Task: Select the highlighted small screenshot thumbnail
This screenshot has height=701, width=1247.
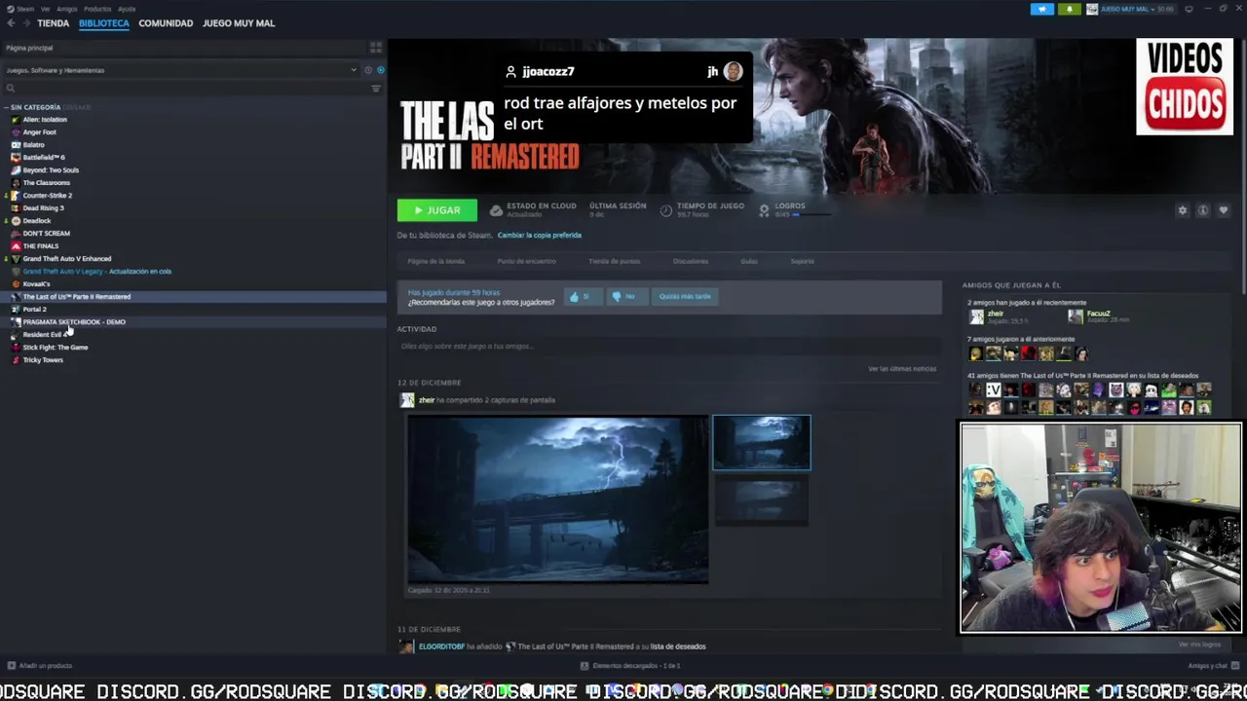Action: (x=761, y=443)
